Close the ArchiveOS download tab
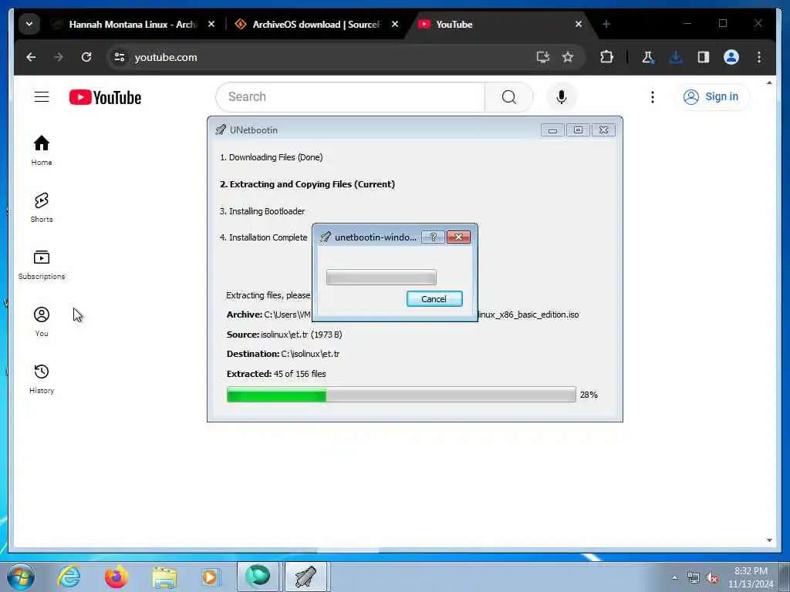This screenshot has height=592, width=790. click(395, 24)
